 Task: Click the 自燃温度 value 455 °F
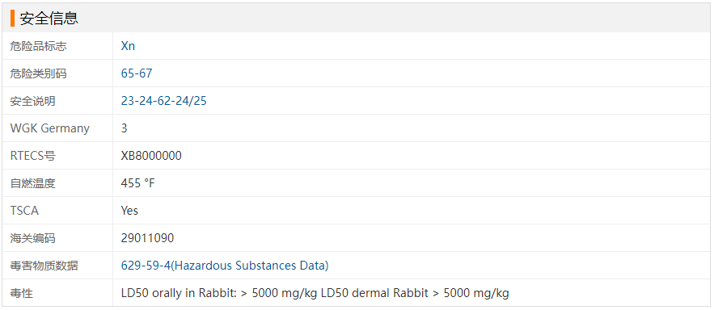[x=138, y=183]
